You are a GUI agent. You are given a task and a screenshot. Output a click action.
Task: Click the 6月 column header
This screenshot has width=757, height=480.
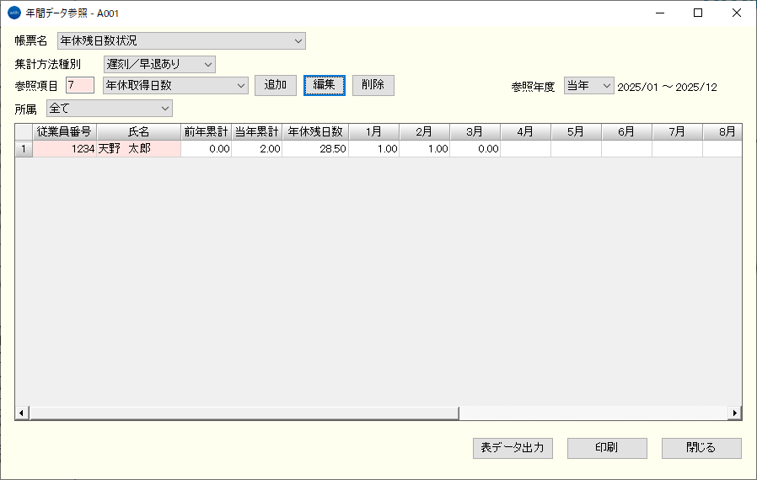coord(626,131)
